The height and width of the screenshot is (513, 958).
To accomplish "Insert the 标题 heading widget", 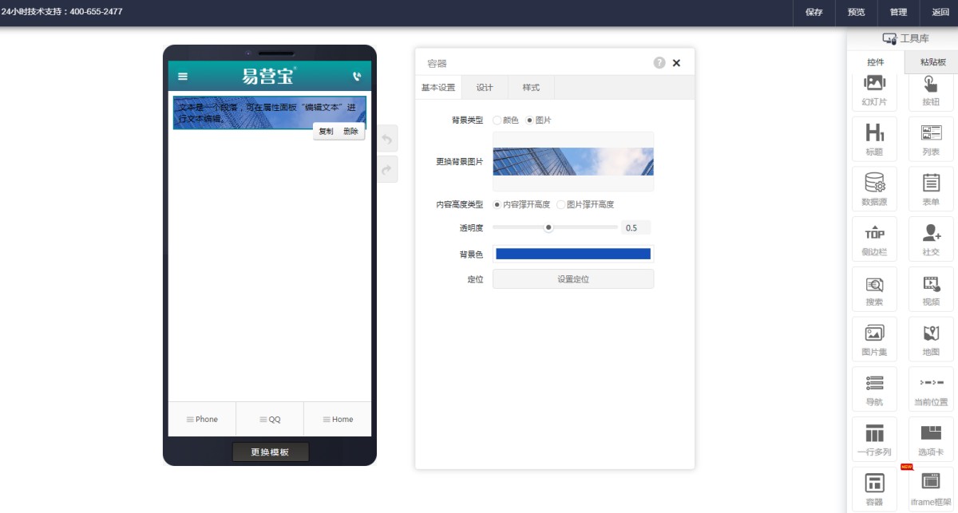I will point(874,139).
